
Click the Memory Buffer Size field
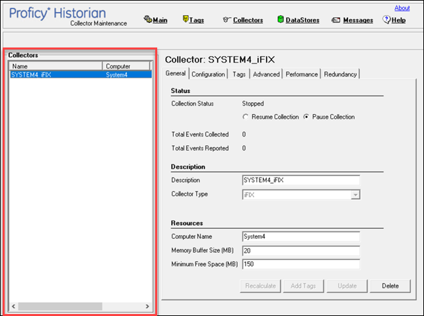point(301,251)
